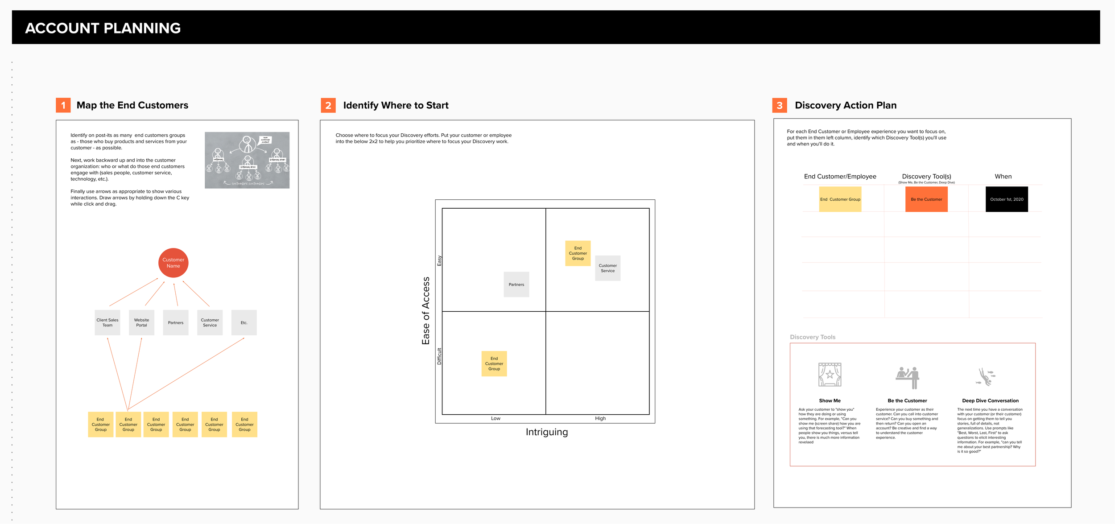
Task: Select the orange number 3 step badge
Action: pyautogui.click(x=780, y=105)
